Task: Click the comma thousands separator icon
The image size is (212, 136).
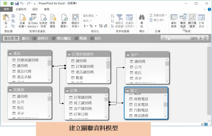Action: [x=96, y=26]
